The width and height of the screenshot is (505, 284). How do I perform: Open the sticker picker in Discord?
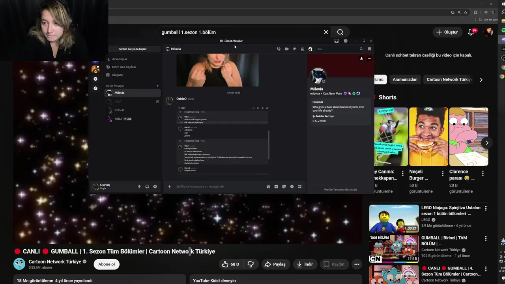(284, 187)
